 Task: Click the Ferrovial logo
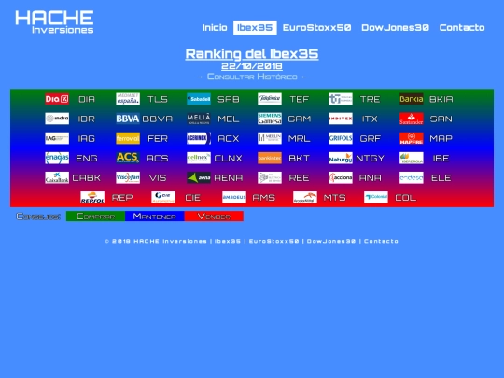pos(128,138)
